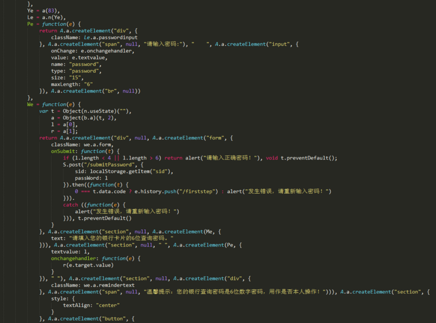Click the string "请输入密码:" in span element
436x323 pixels.
coord(164,44)
